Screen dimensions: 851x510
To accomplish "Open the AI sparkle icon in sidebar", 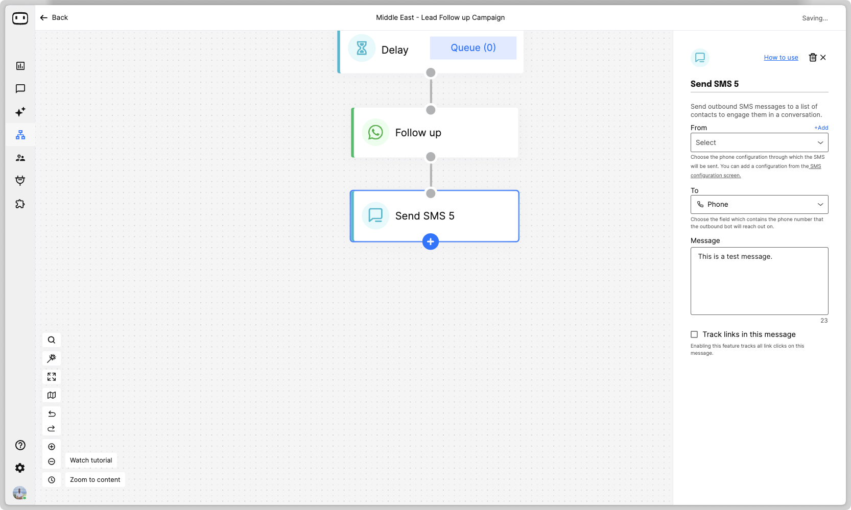I will [x=20, y=112].
